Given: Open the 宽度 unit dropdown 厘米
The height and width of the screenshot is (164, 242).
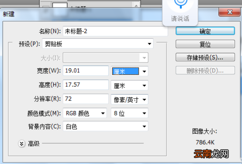Looking at the screenshot, I should [129, 71].
